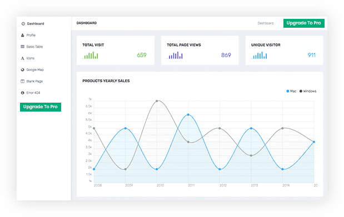Click the Basic Table grid icon
Image resolution: width=344 pixels, height=217 pixels.
tap(23, 47)
